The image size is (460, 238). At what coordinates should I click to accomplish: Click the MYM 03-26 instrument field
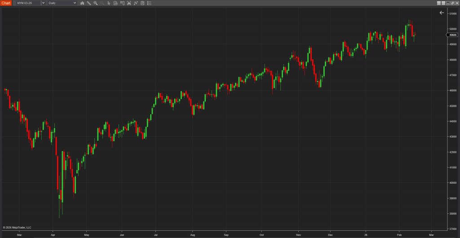click(x=27, y=3)
